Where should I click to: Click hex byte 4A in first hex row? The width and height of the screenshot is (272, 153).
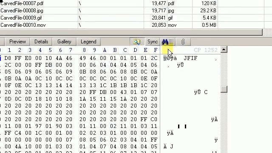59,58
